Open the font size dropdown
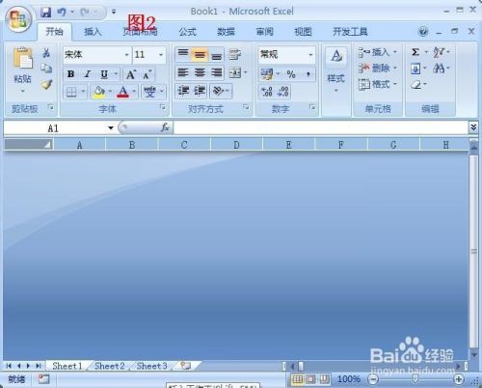The image size is (482, 388). pyautogui.click(x=161, y=55)
